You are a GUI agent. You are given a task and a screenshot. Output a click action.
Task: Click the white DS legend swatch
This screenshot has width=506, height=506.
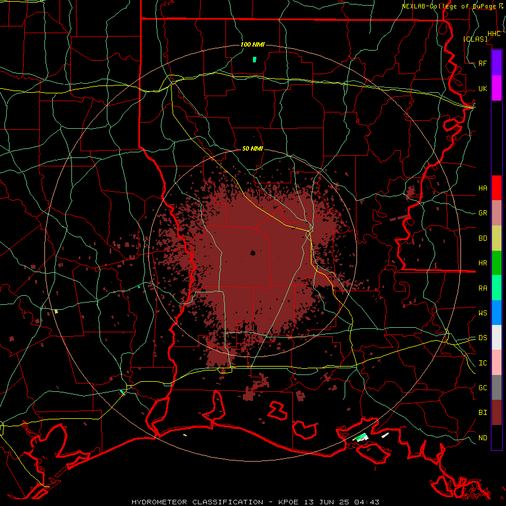click(496, 337)
